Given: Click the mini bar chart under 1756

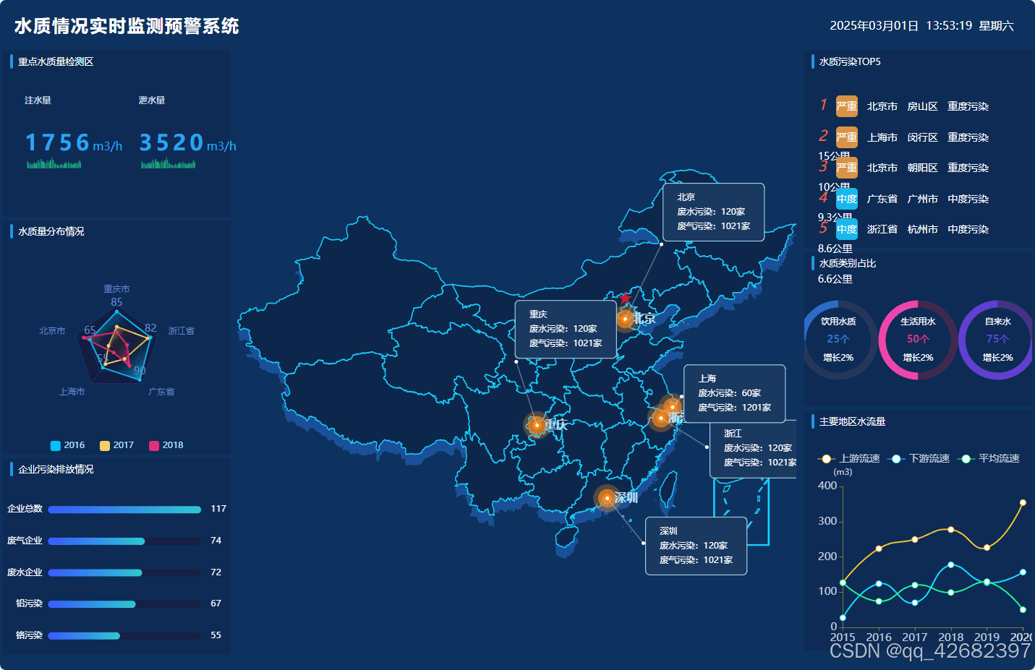Looking at the screenshot, I should pyautogui.click(x=54, y=163).
